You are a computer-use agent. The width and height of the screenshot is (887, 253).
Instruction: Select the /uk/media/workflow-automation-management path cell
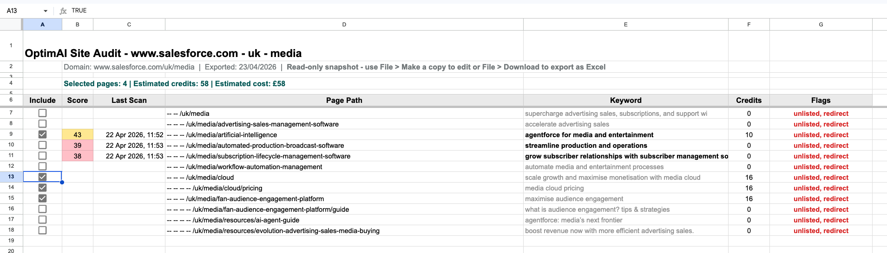pyautogui.click(x=344, y=166)
